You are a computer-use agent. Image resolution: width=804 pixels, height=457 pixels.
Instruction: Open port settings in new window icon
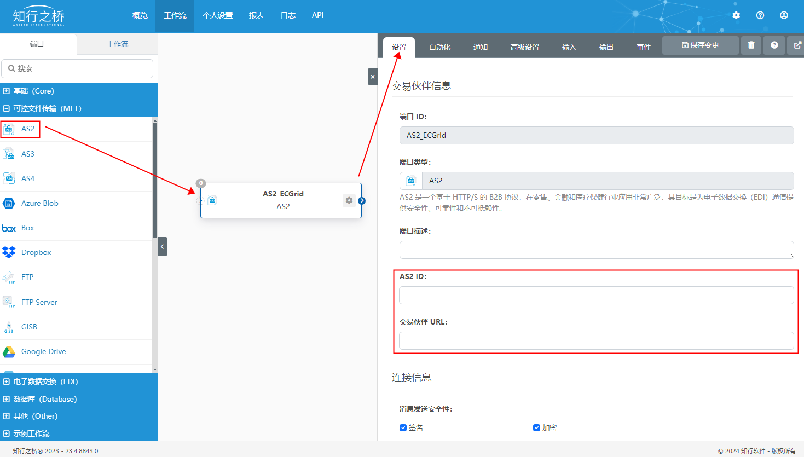(x=797, y=45)
